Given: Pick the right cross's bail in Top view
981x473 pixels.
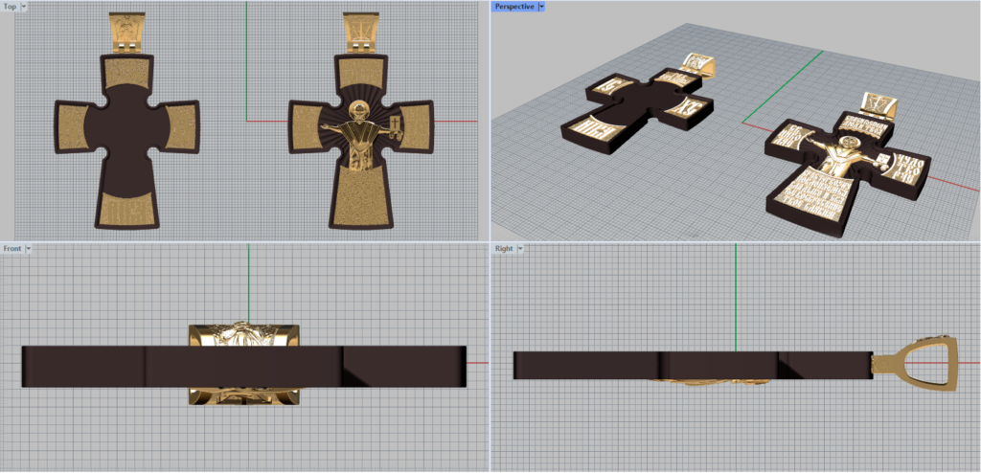Looking at the screenshot, I should tap(361, 33).
